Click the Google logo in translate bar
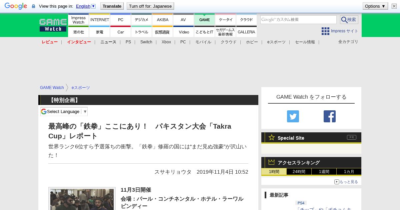This screenshot has width=400, height=210. coord(16,6)
